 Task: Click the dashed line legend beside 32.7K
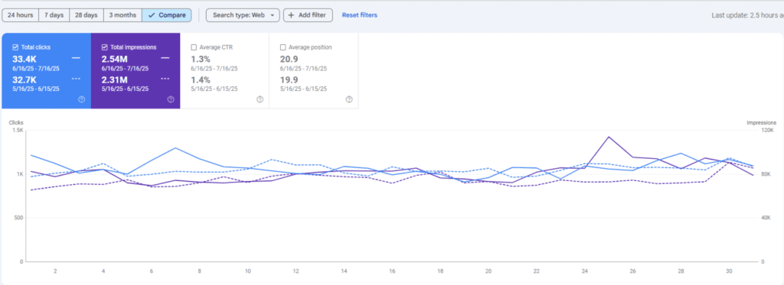76,79
